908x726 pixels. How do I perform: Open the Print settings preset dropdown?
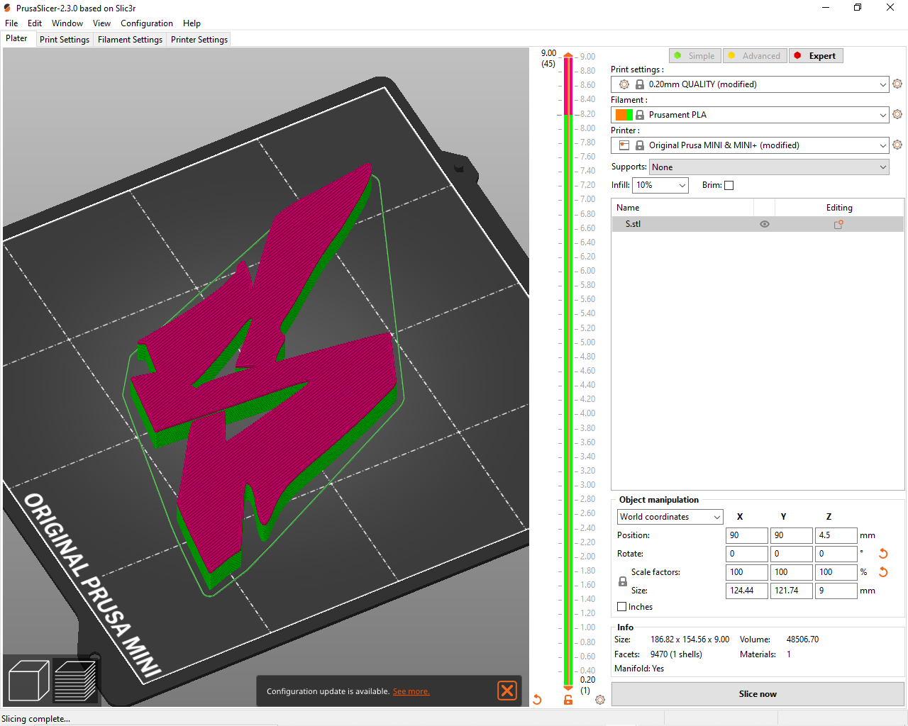click(x=750, y=84)
